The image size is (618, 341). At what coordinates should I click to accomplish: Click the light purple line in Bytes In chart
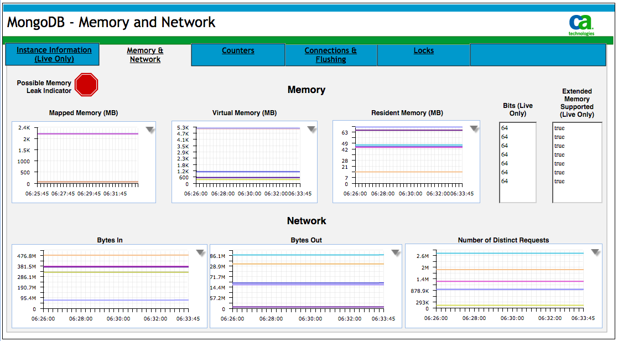pyautogui.click(x=116, y=301)
